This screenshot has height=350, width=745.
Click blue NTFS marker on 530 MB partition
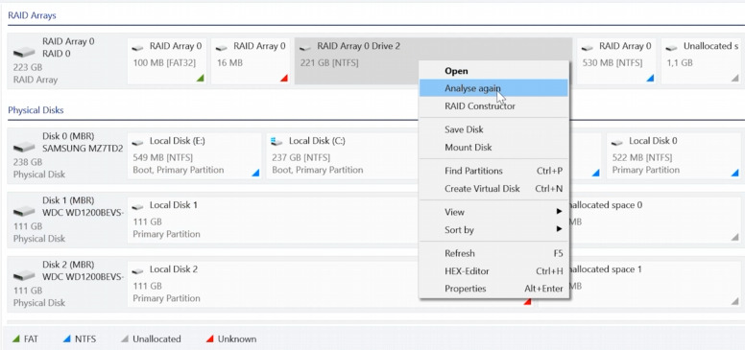(x=650, y=79)
